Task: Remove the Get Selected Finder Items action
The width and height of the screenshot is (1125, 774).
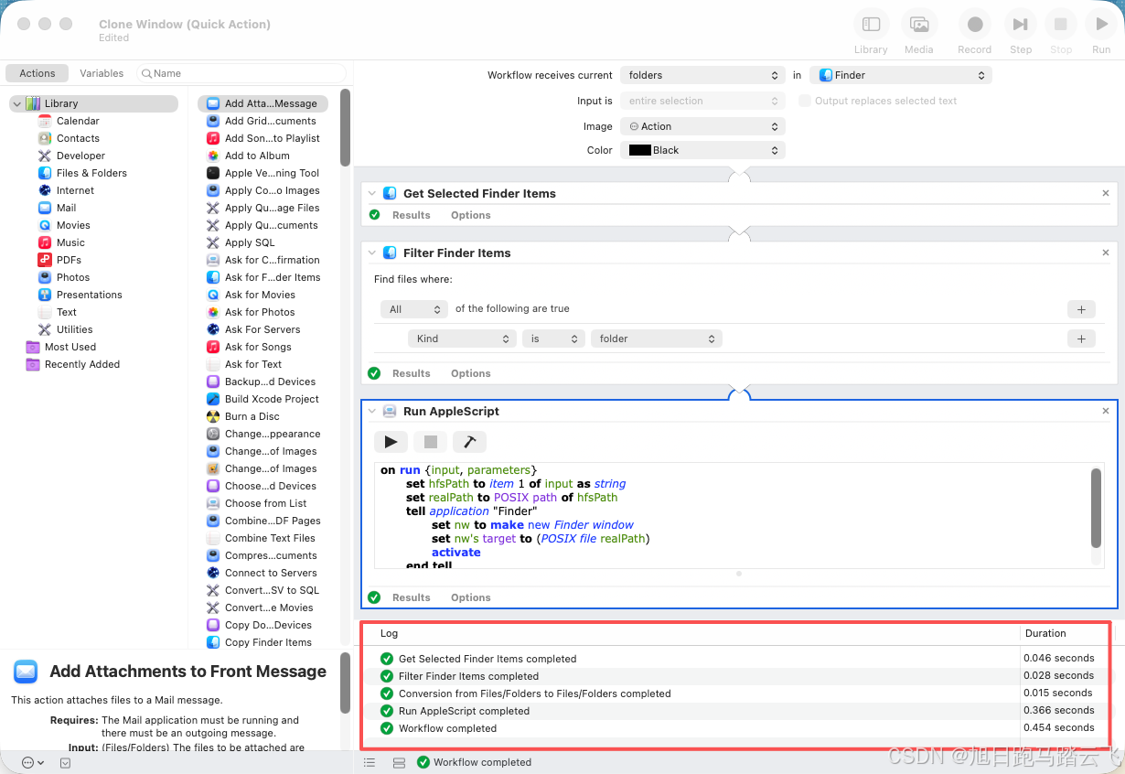Action: pyautogui.click(x=1106, y=193)
